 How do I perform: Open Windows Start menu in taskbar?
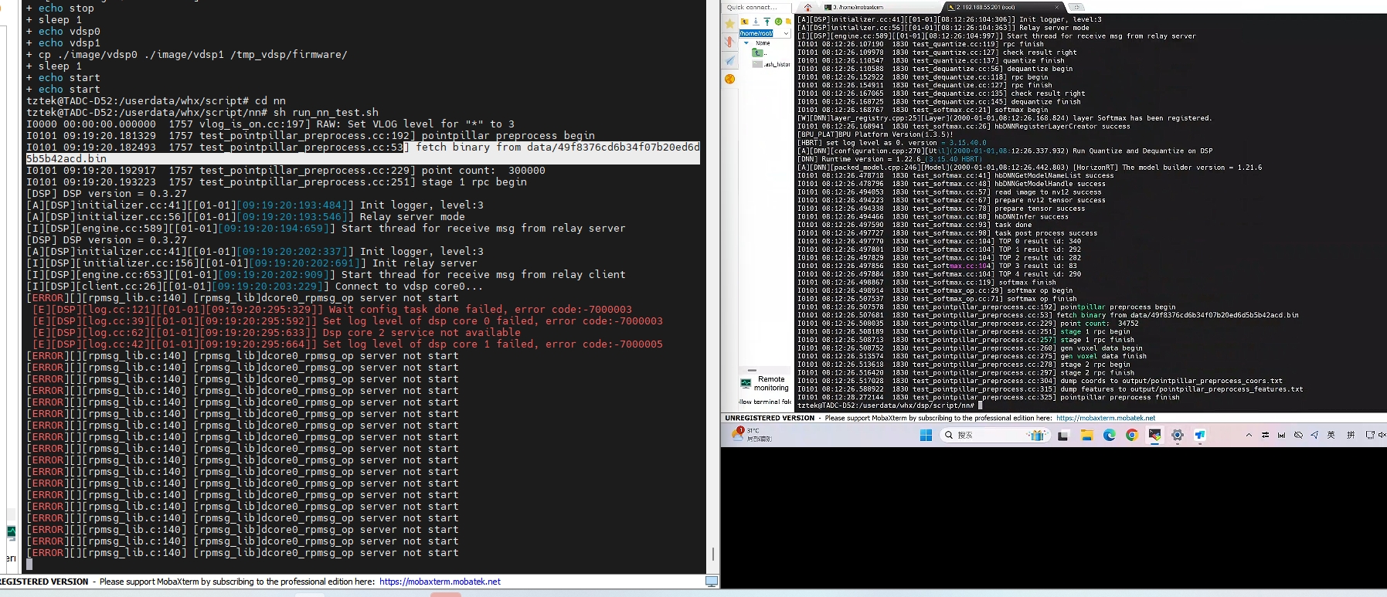click(926, 436)
